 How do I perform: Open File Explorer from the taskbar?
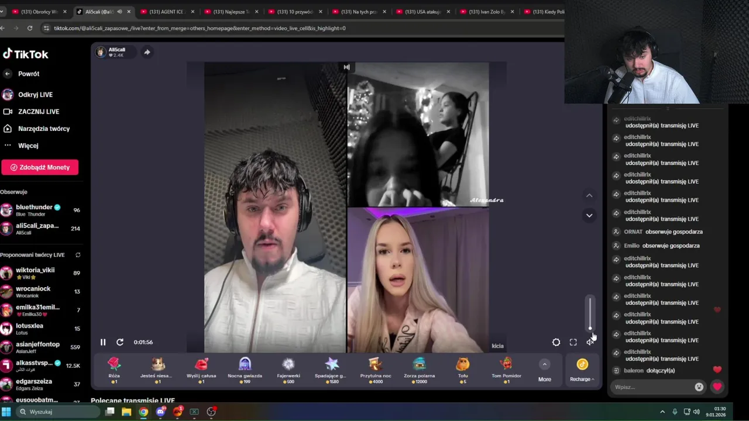[126, 412]
